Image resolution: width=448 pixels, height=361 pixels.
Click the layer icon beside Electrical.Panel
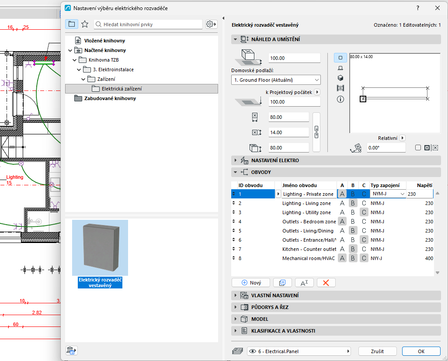pyautogui.click(x=237, y=351)
